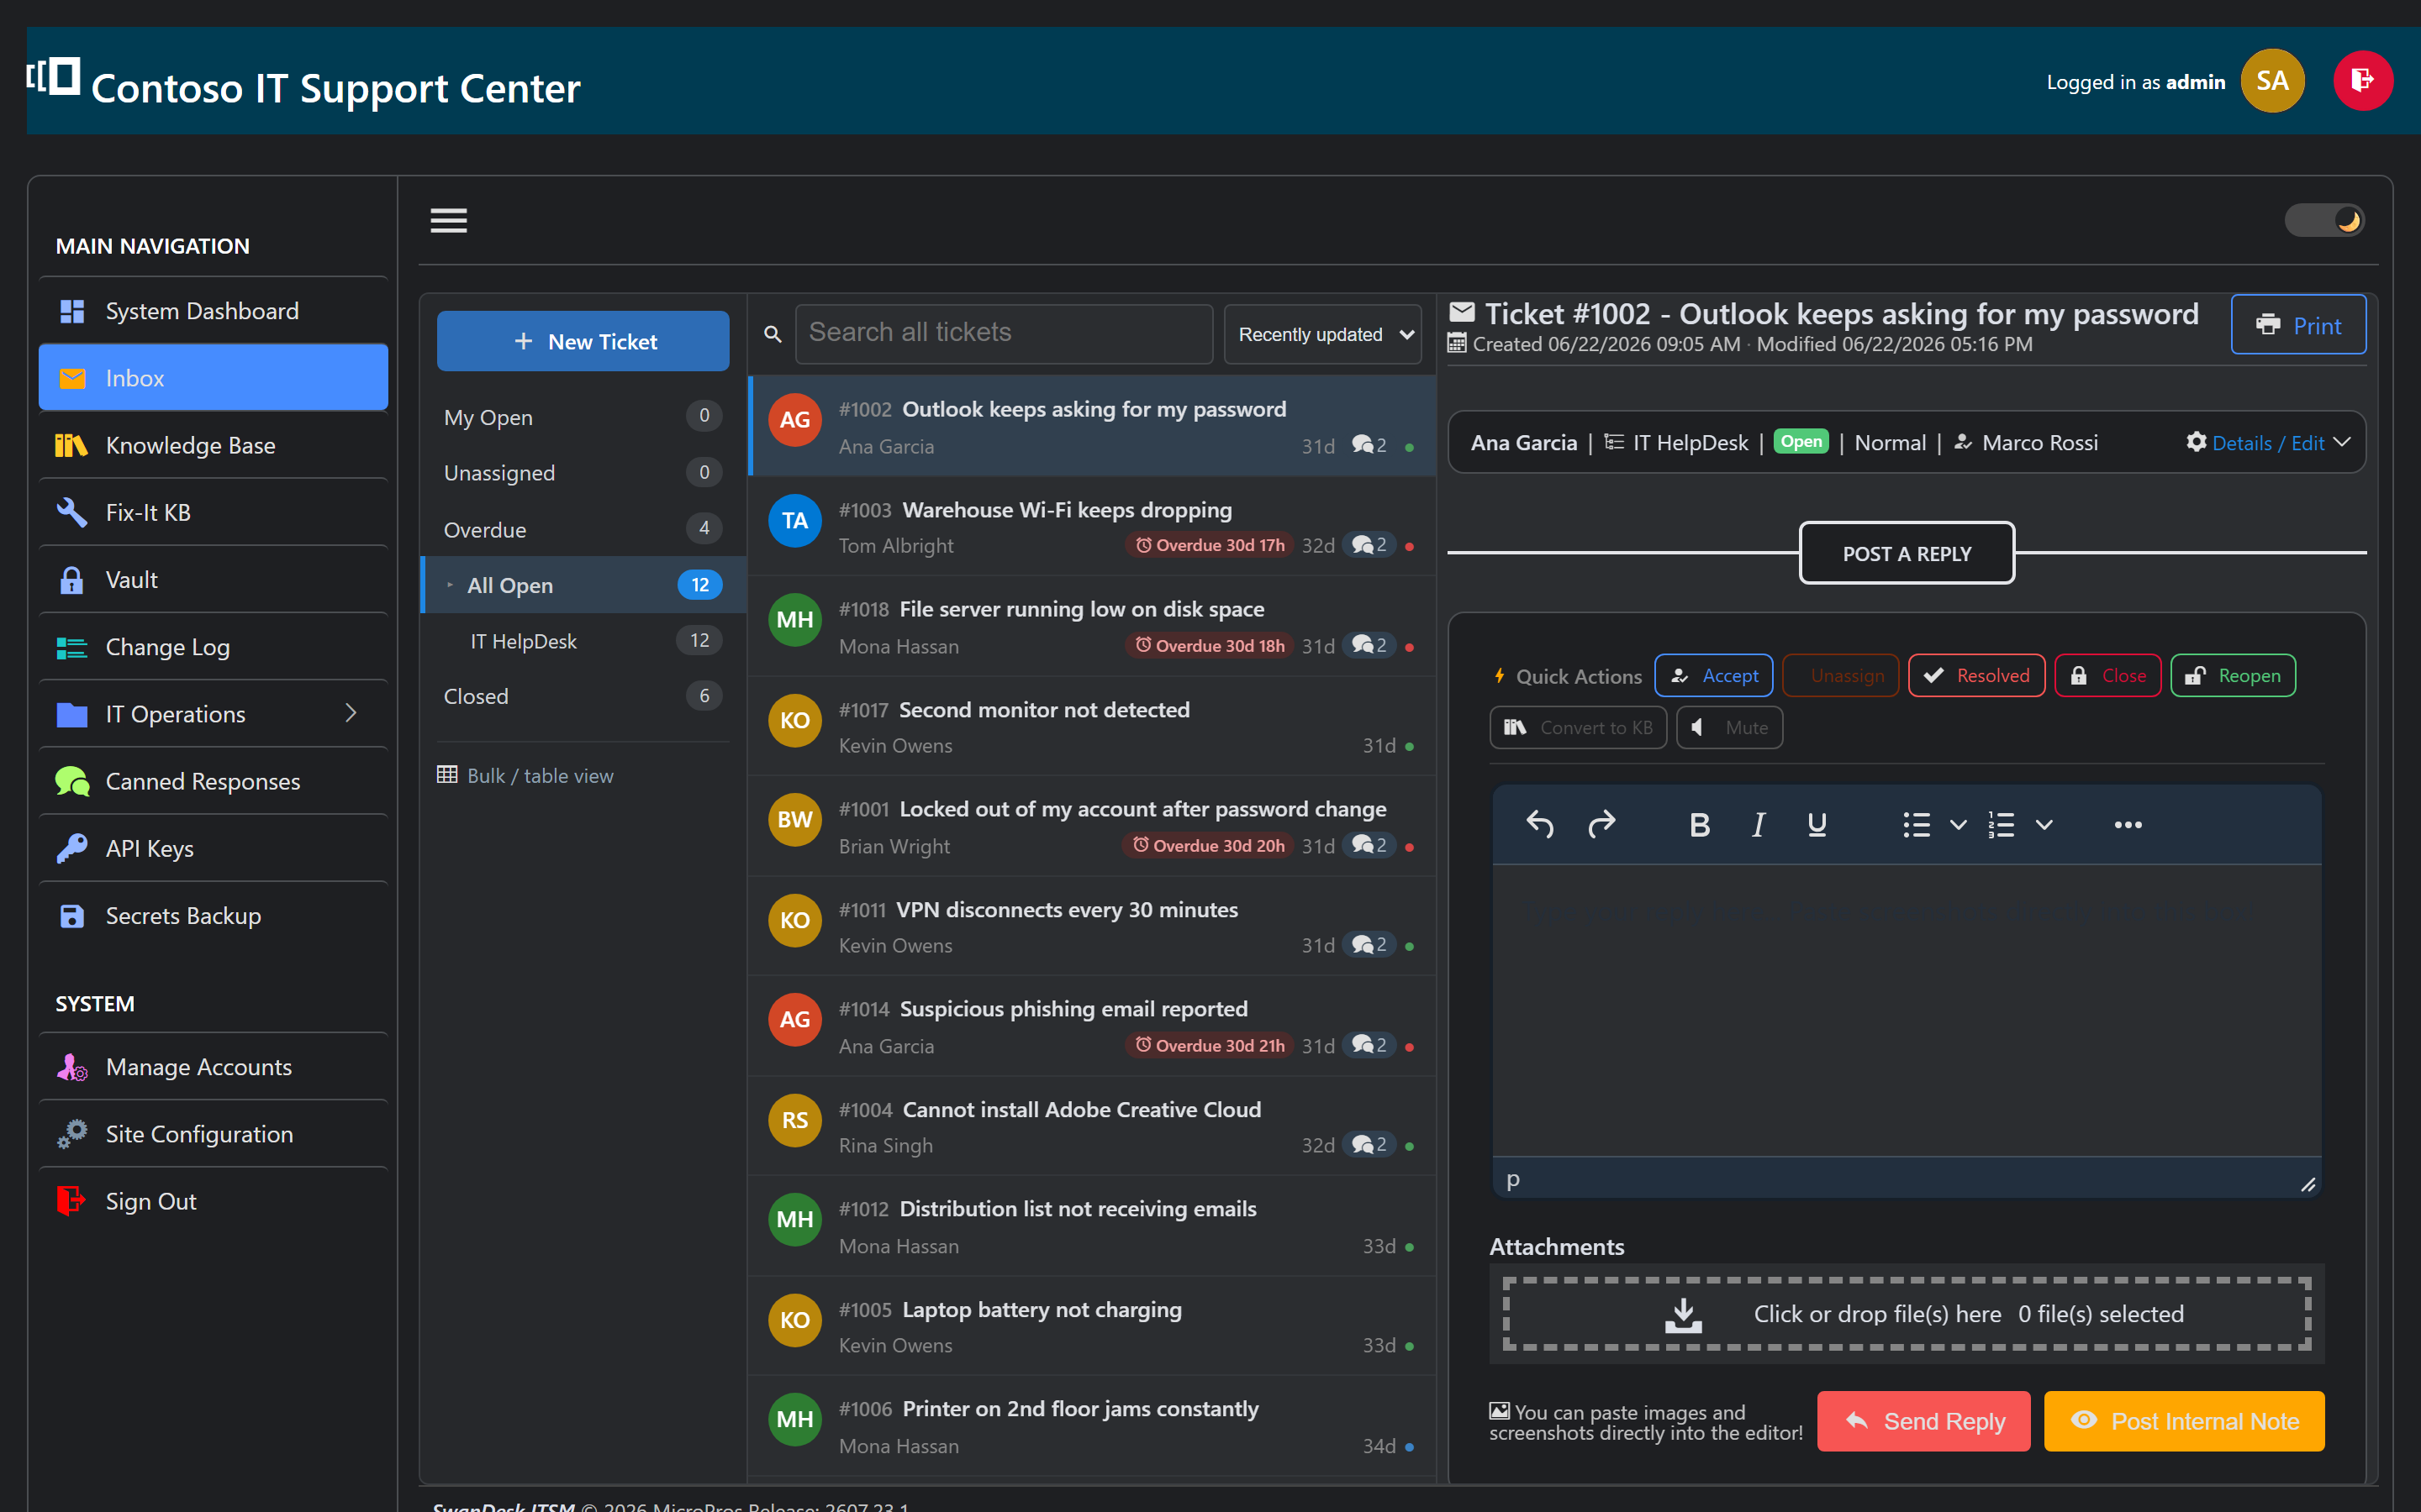Insert numbered list

pyautogui.click(x=2001, y=825)
